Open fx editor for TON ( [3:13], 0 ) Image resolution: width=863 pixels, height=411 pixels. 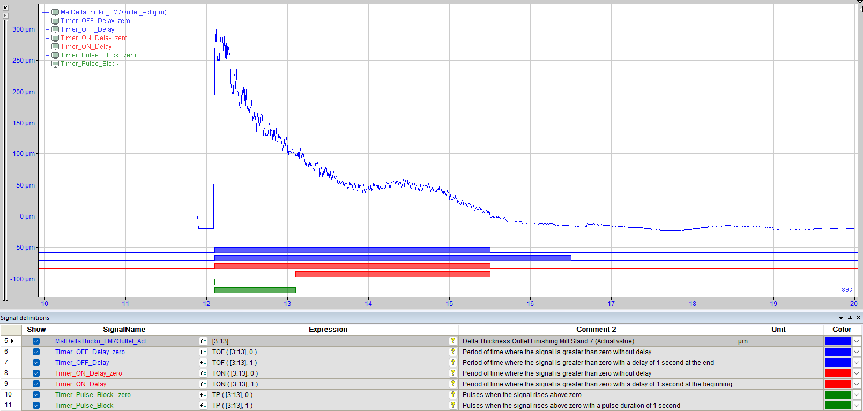tap(204, 373)
